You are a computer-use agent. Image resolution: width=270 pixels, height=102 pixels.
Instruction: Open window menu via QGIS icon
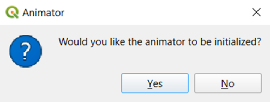12,12
